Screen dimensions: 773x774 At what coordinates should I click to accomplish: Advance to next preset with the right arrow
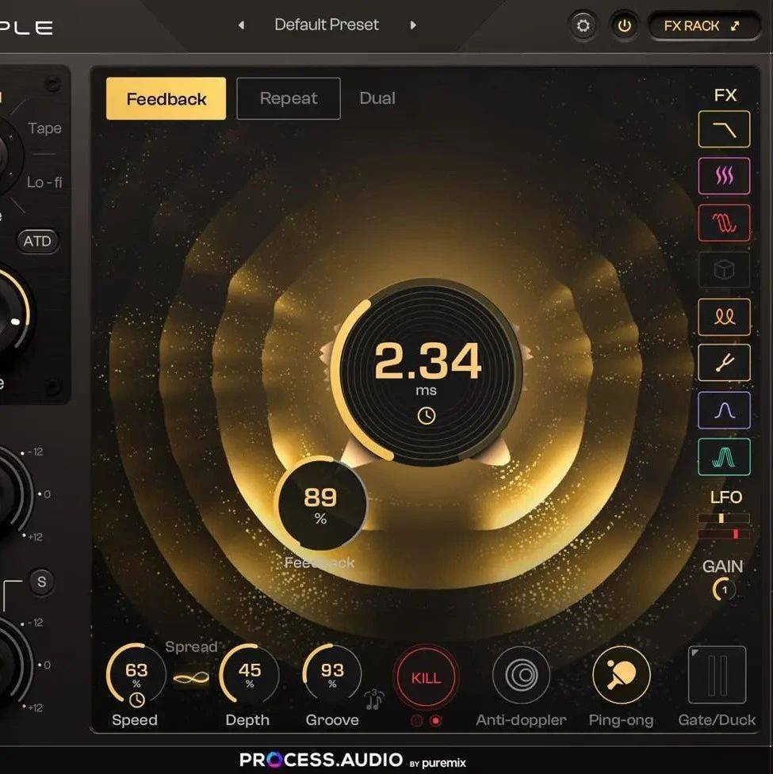click(x=413, y=25)
